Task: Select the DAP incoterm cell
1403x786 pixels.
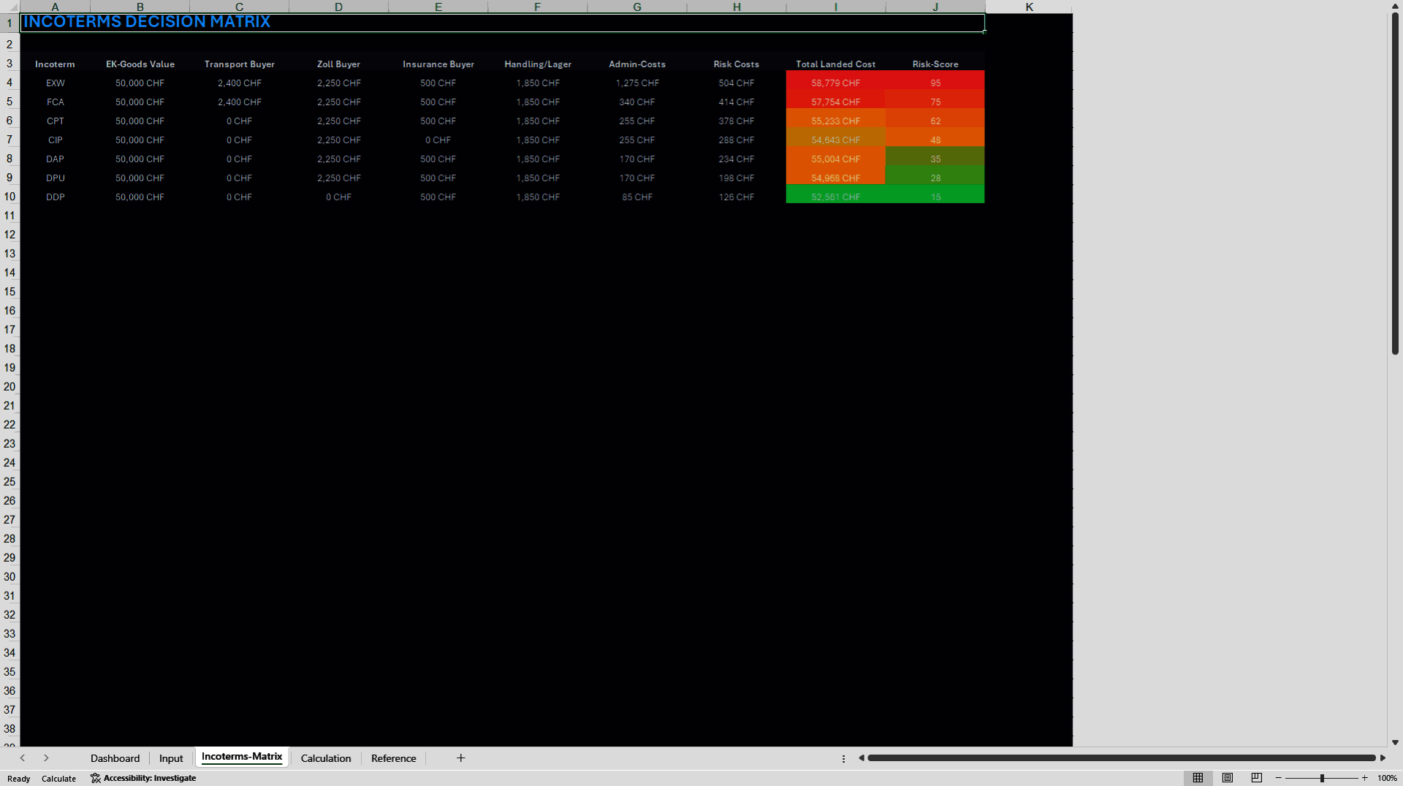Action: coord(55,159)
